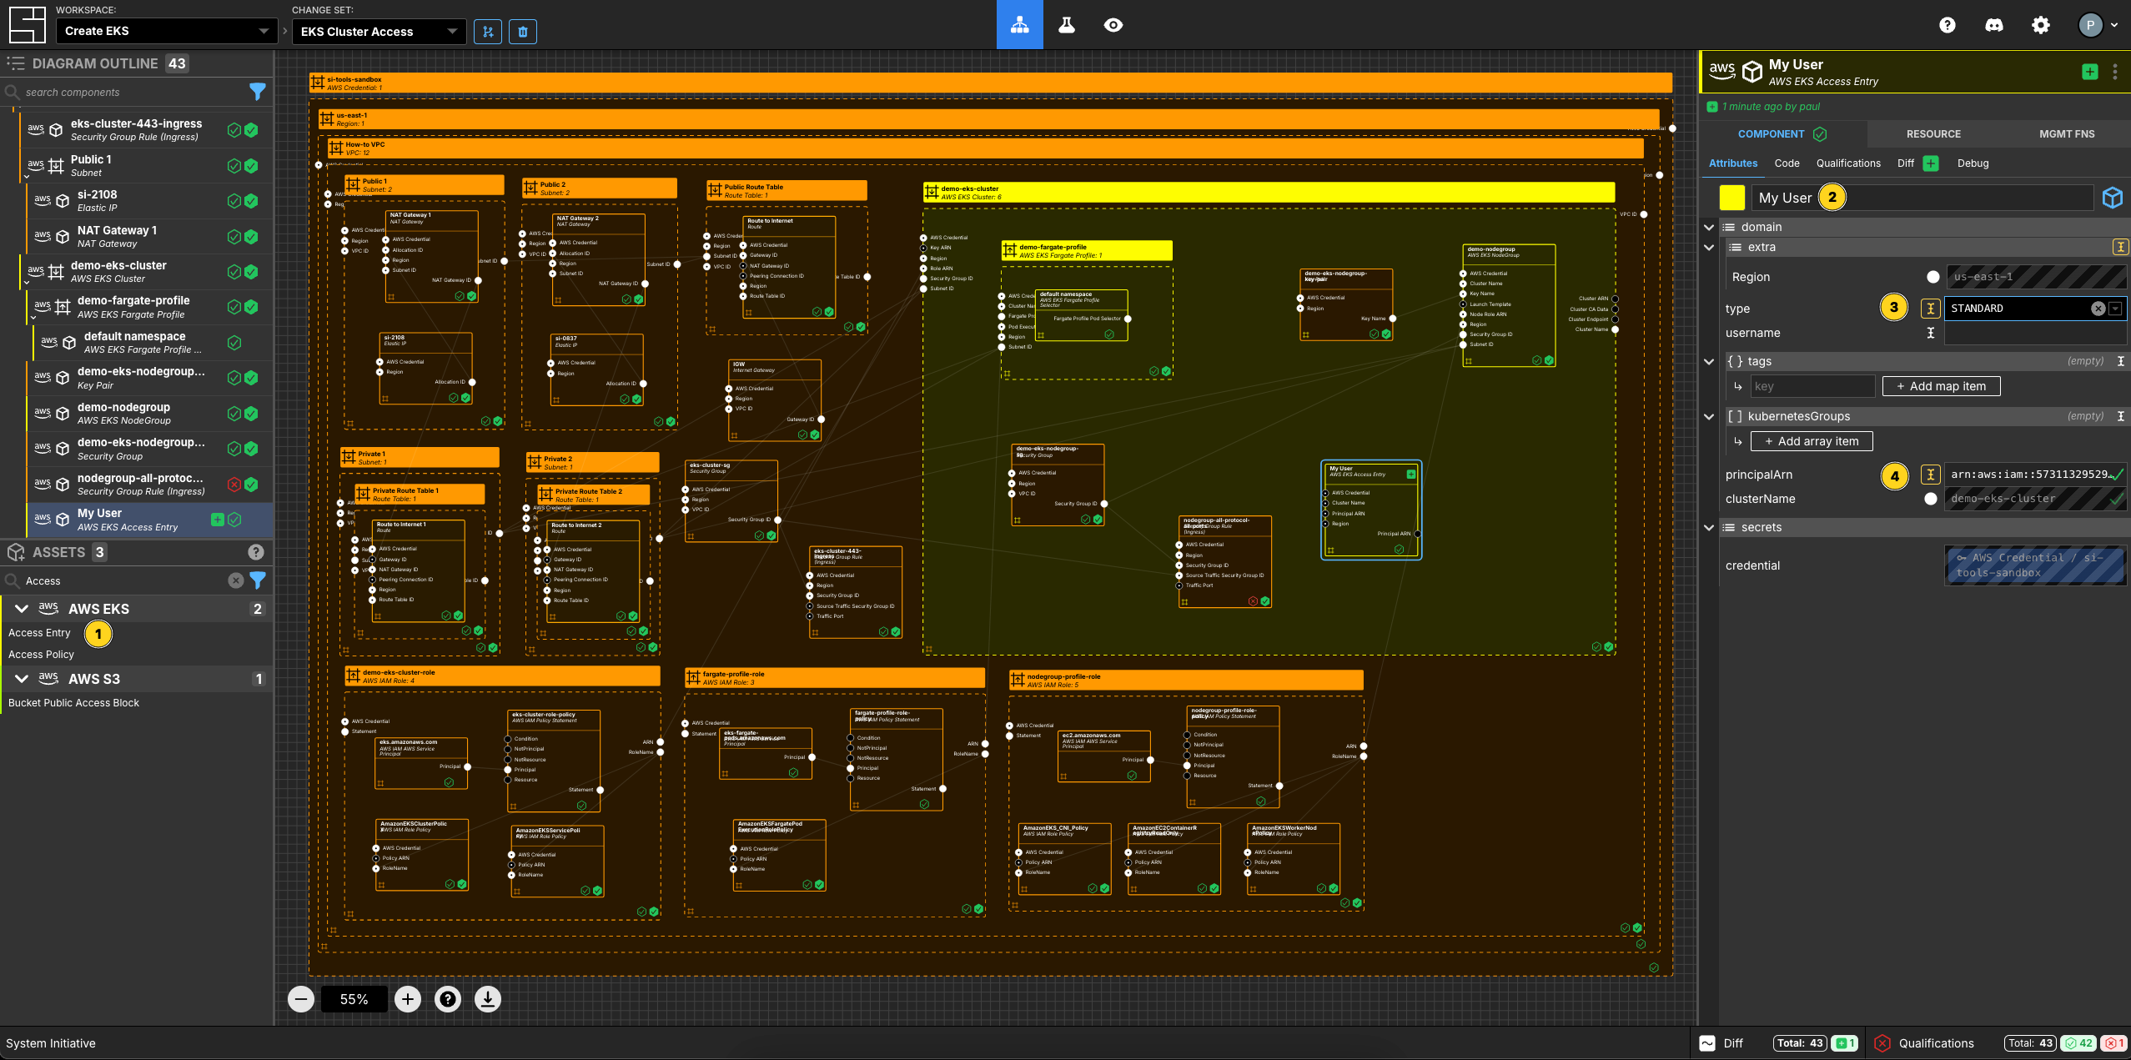Zoom in the diagram
The width and height of the screenshot is (2131, 1060).
408,999
